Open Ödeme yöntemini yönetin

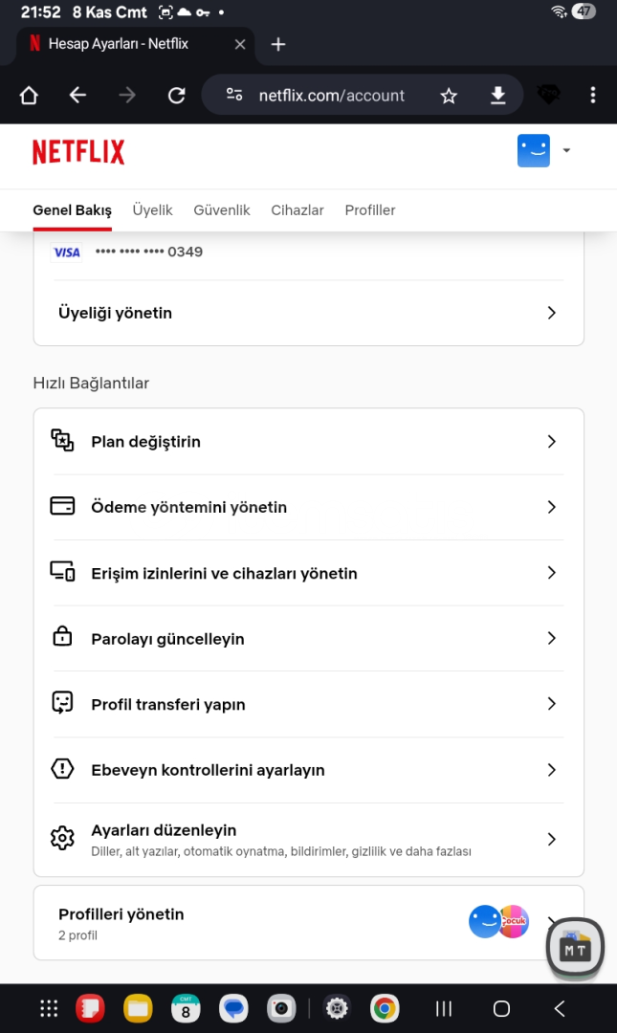click(188, 507)
